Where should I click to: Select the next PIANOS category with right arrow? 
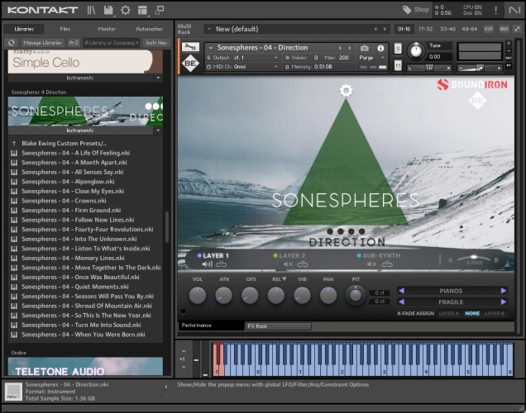(x=503, y=291)
